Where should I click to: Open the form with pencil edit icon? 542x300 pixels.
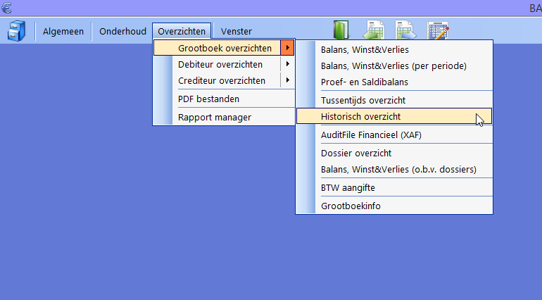point(438,30)
